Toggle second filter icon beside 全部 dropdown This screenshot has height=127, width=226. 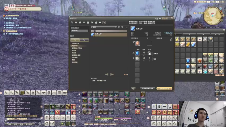click(x=122, y=27)
